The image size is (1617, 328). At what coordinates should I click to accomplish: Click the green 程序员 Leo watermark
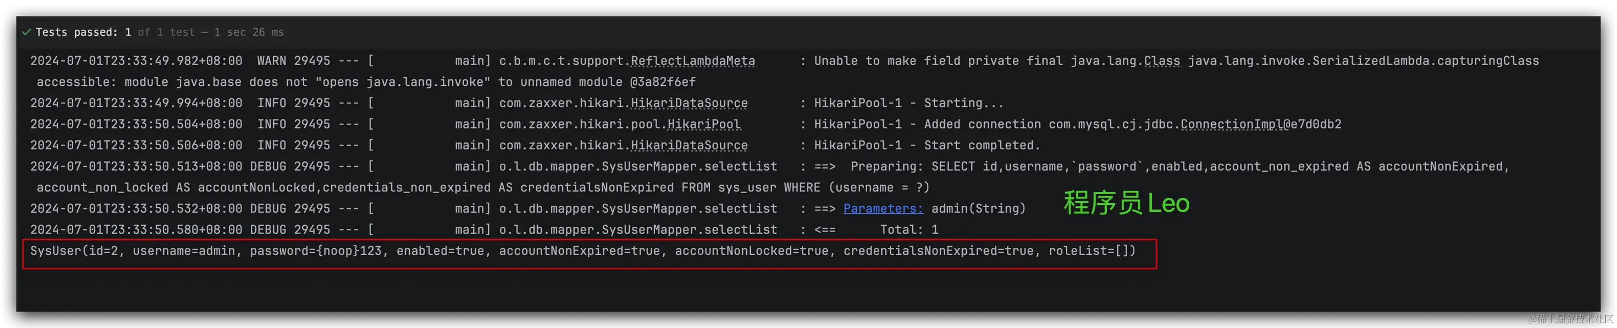tap(1126, 203)
